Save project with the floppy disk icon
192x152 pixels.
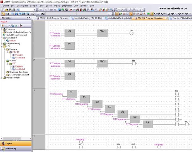[10, 10]
